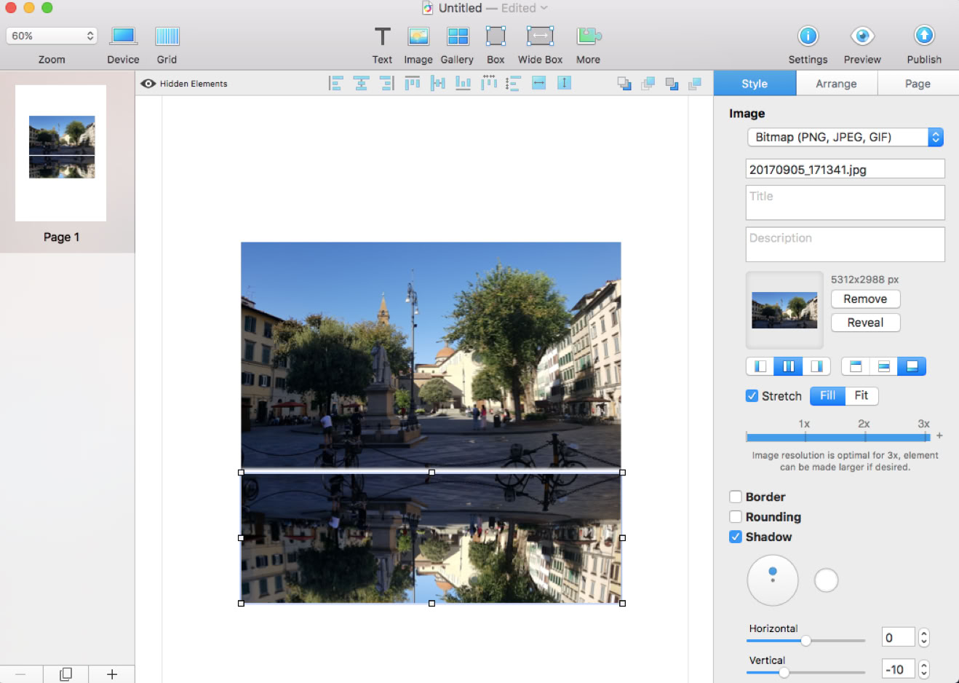This screenshot has width=959, height=683.
Task: Open the Device selector icon
Action: (x=123, y=36)
